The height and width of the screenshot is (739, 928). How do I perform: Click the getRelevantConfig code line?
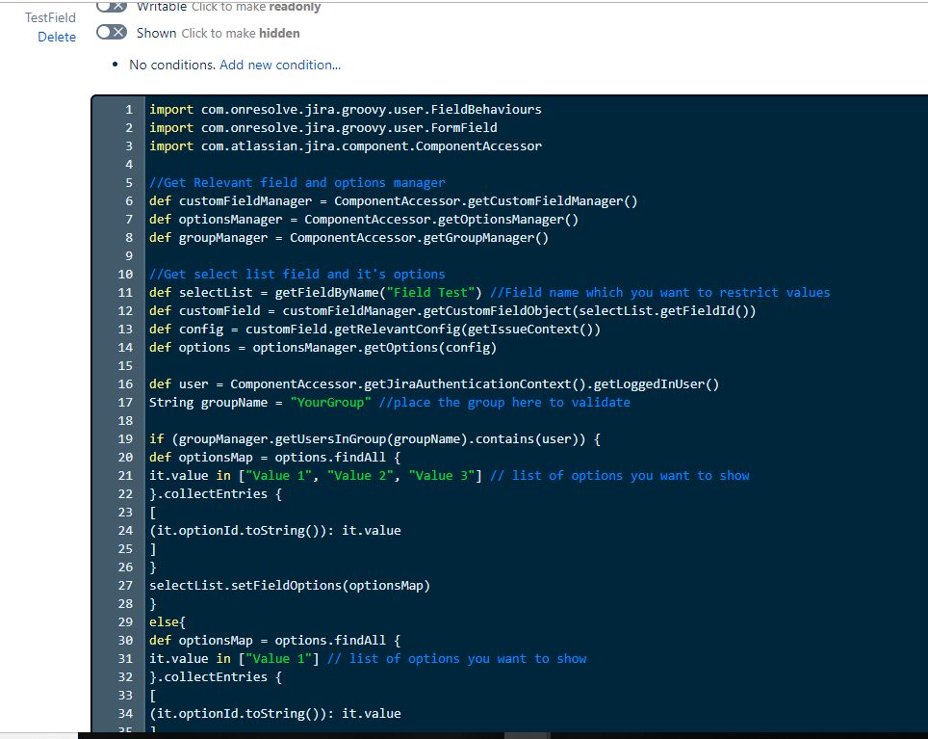pos(374,330)
